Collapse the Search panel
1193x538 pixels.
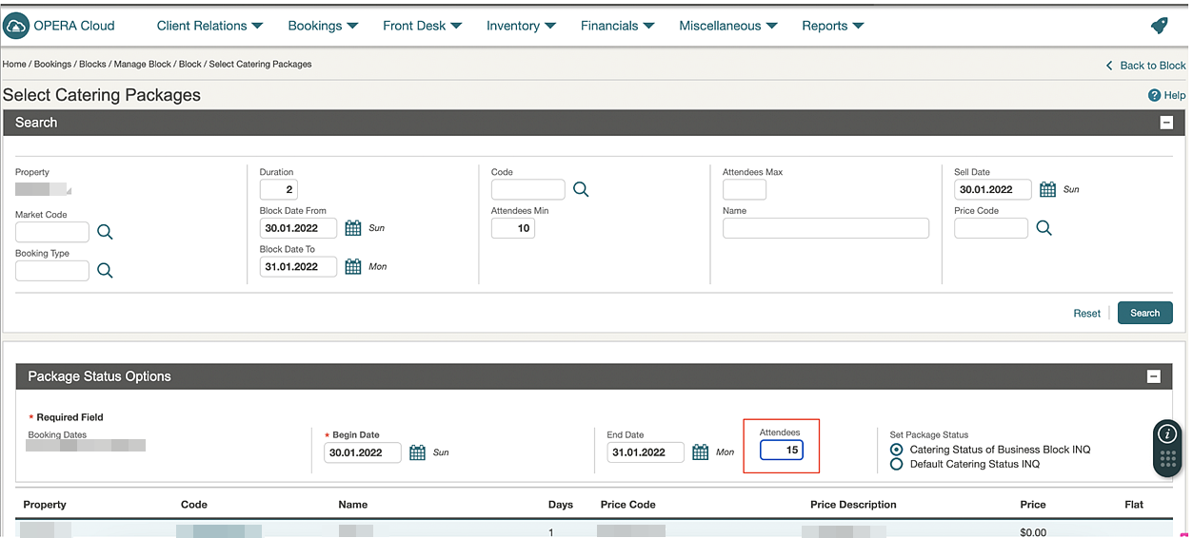pos(1165,123)
